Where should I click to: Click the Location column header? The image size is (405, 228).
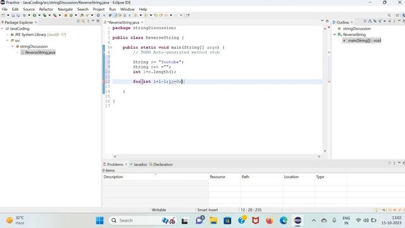pos(299,177)
